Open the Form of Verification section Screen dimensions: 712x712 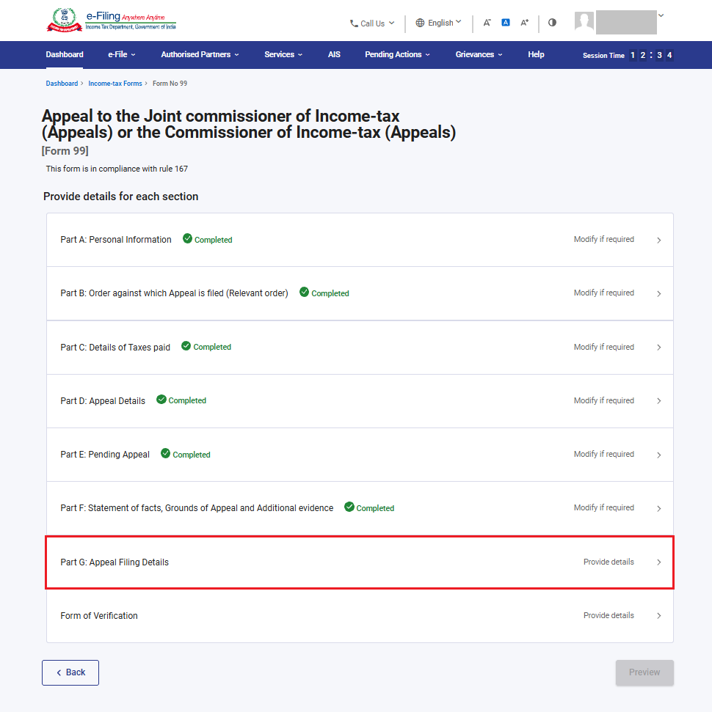point(360,616)
